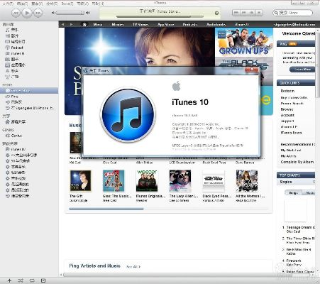Click the large iTunes logo in the About dialog
This screenshot has height=284, width=320.
point(128,115)
